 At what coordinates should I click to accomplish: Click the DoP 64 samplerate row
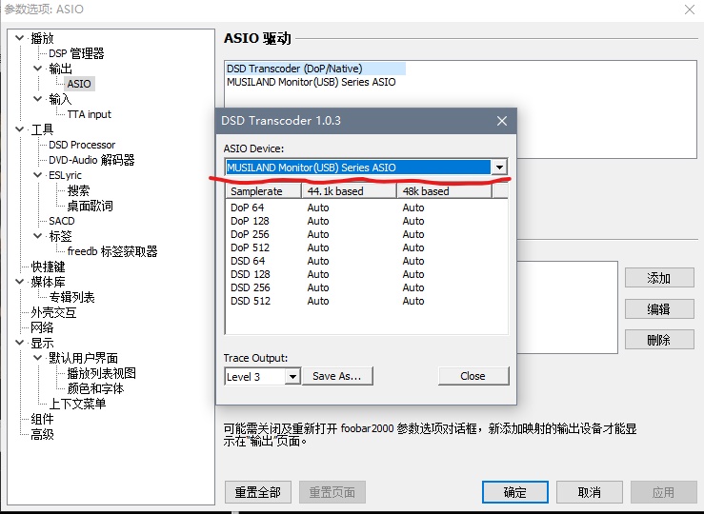pyautogui.click(x=248, y=208)
